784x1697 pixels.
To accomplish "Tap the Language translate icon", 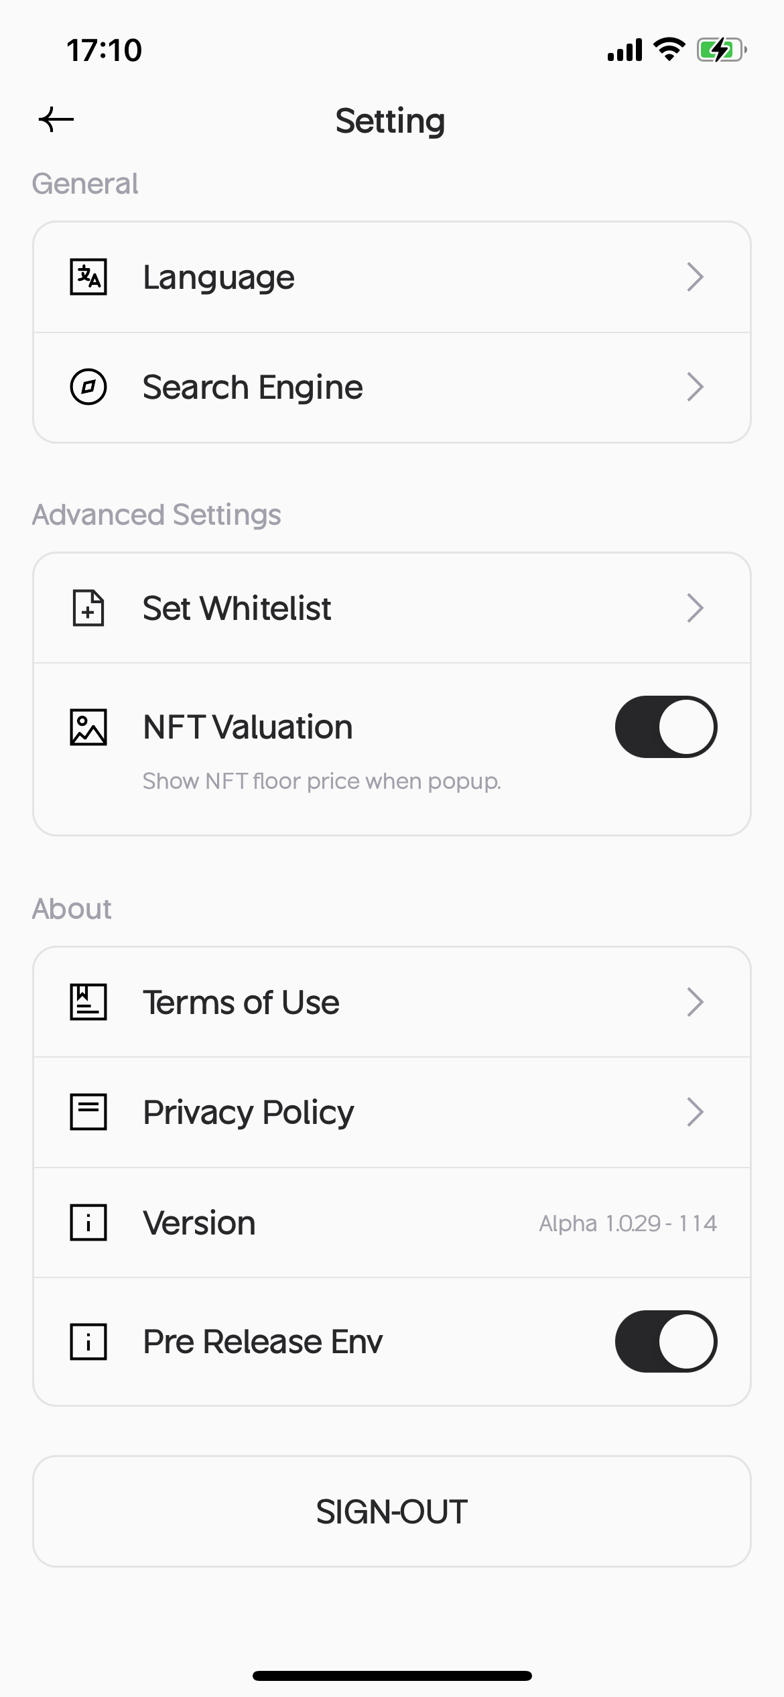I will [x=88, y=277].
